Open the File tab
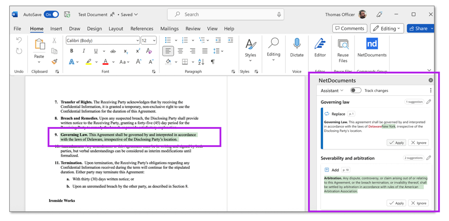 click(18, 29)
